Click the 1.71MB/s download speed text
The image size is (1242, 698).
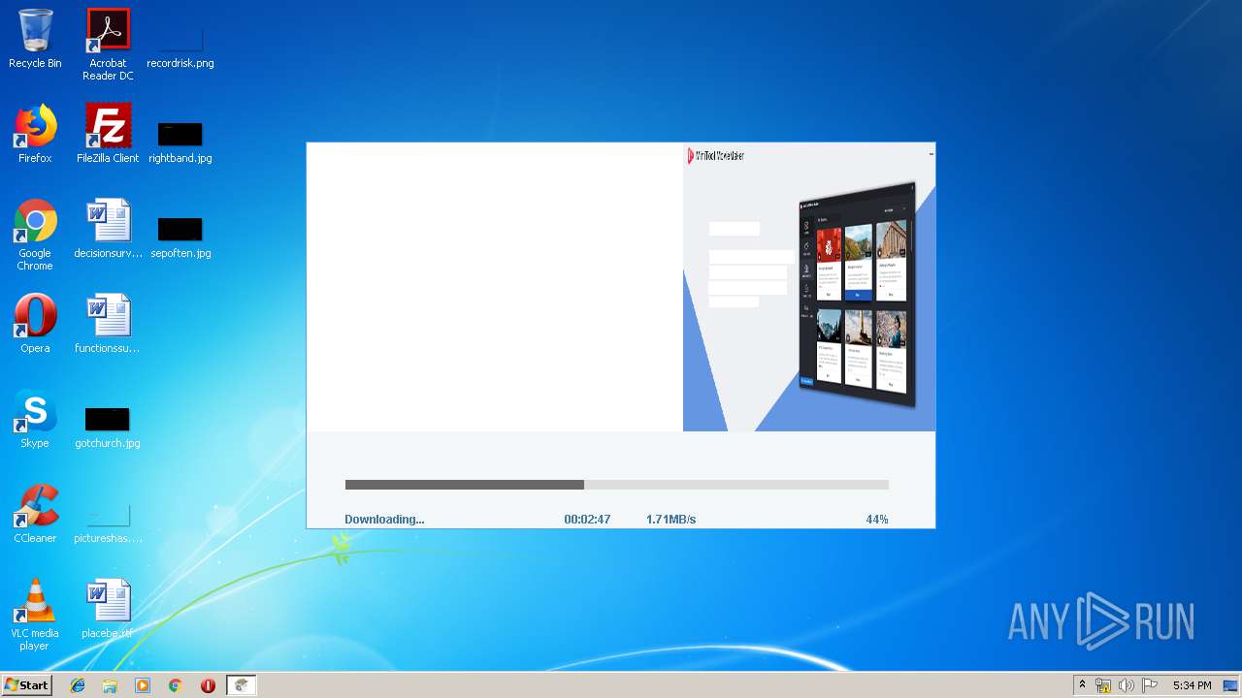670,520
